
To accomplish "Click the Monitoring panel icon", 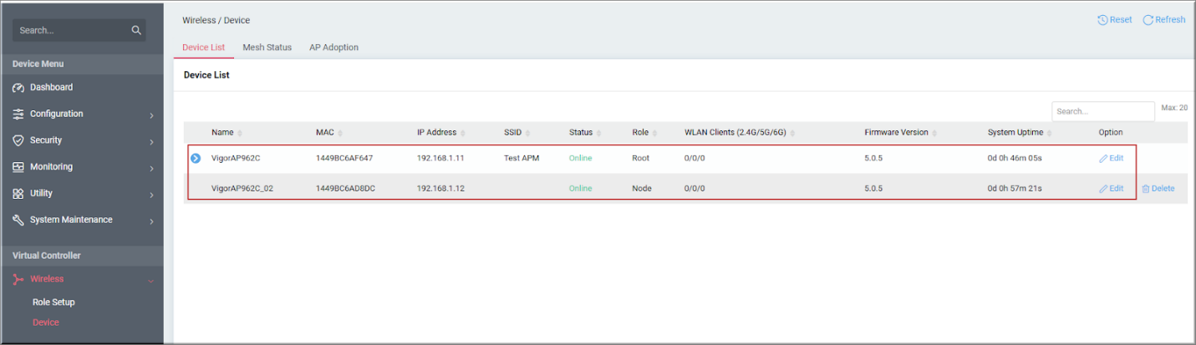I will pyautogui.click(x=18, y=167).
